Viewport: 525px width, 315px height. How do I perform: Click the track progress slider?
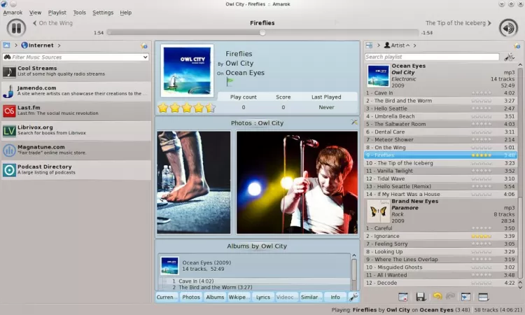point(262,32)
